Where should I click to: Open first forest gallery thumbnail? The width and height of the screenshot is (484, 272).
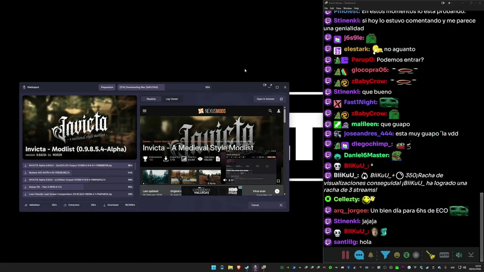(155, 177)
